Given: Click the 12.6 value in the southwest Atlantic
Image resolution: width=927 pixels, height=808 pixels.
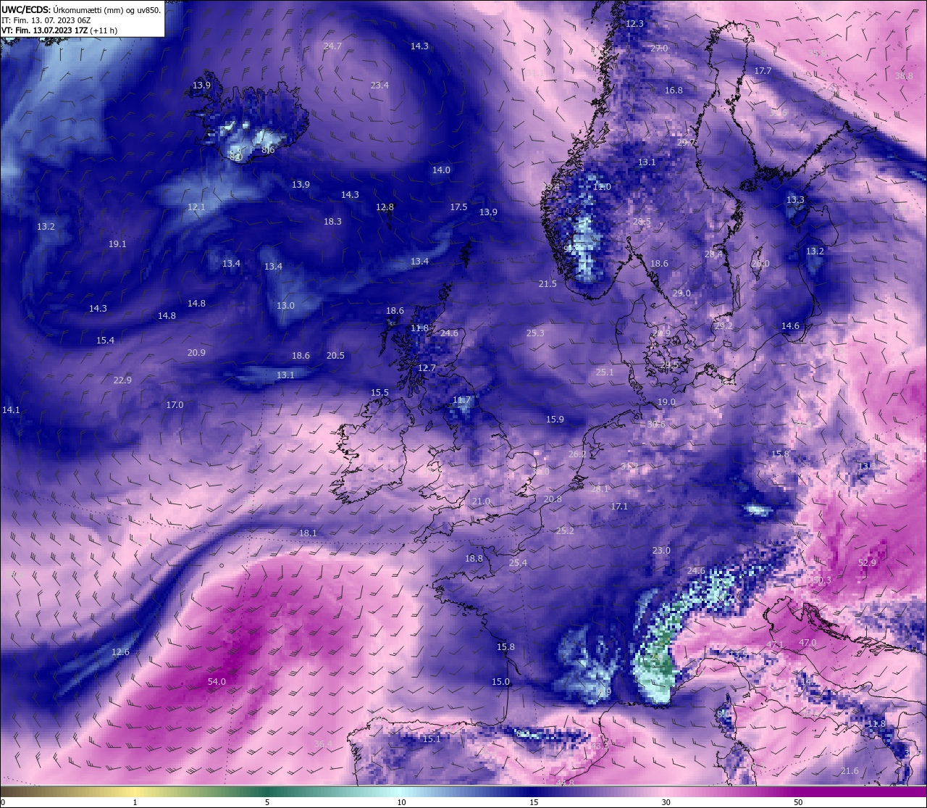Looking at the screenshot, I should pyautogui.click(x=120, y=652).
